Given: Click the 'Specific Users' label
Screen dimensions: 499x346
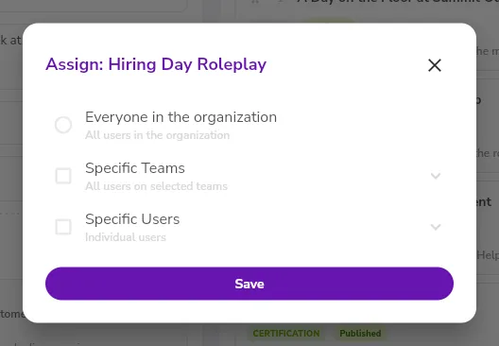Looking at the screenshot, I should pos(132,219).
